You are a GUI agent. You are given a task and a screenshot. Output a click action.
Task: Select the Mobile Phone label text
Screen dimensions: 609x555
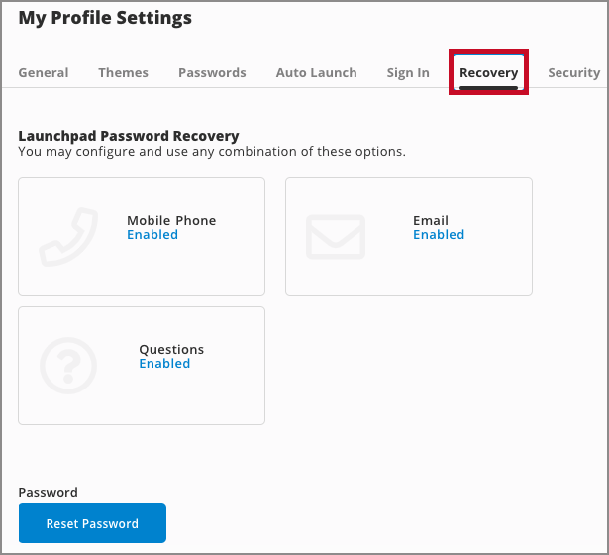tap(171, 220)
